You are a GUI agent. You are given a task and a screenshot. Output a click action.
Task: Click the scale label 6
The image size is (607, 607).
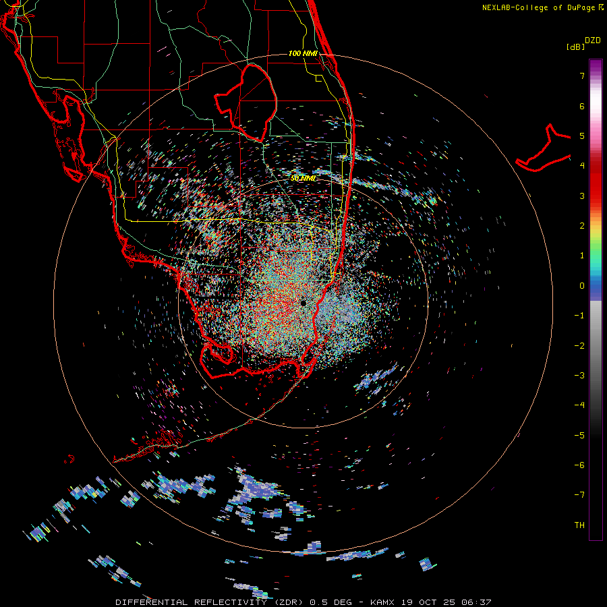pyautogui.click(x=582, y=107)
